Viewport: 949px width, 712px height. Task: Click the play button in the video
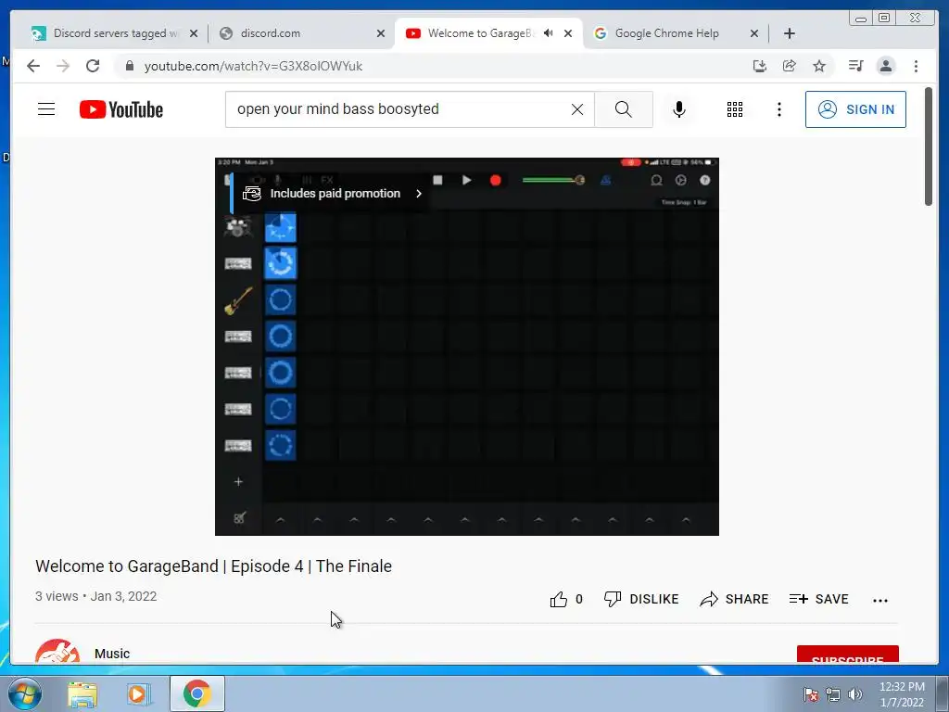(467, 180)
